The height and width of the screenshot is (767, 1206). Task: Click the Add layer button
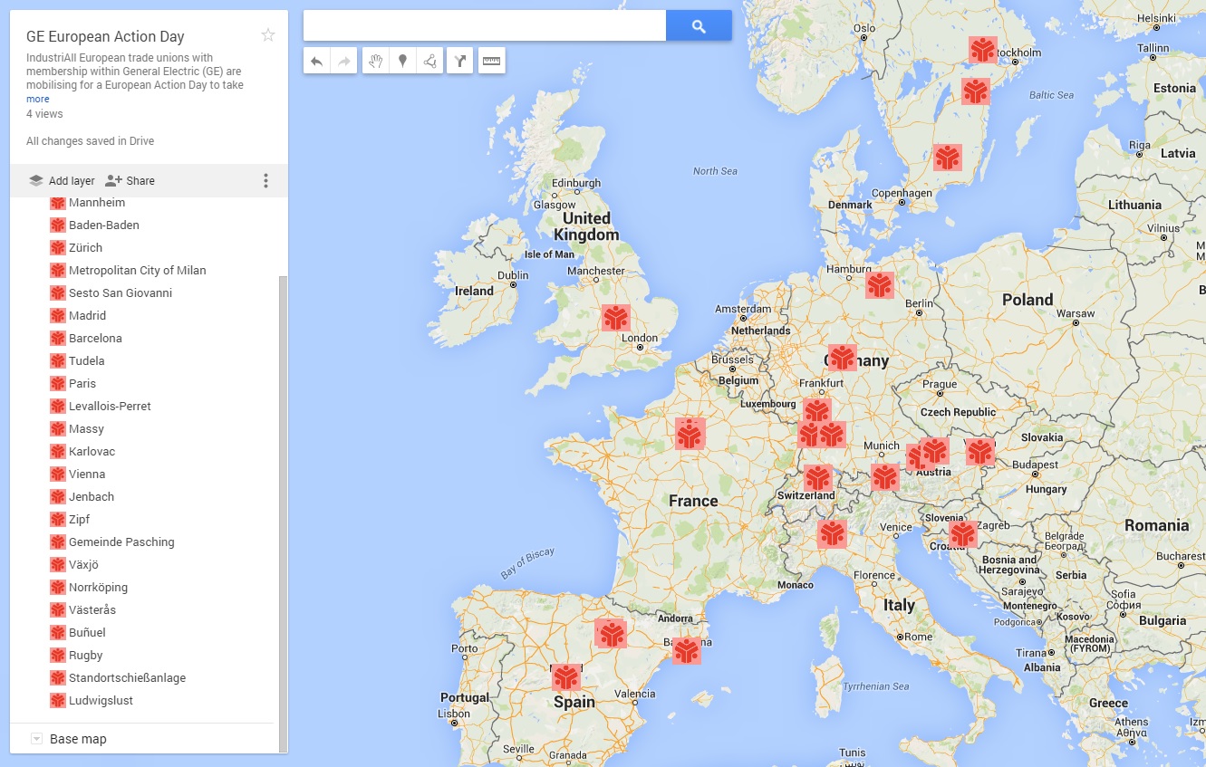click(x=60, y=180)
